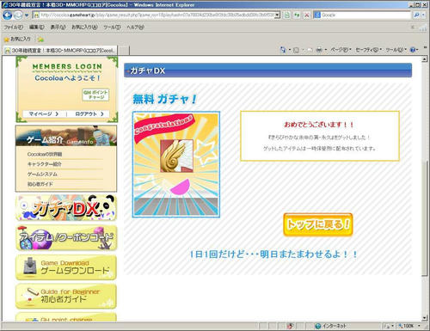Open the ファイル(F) menu
The width and height of the screenshot is (430, 331).
click(x=14, y=27)
